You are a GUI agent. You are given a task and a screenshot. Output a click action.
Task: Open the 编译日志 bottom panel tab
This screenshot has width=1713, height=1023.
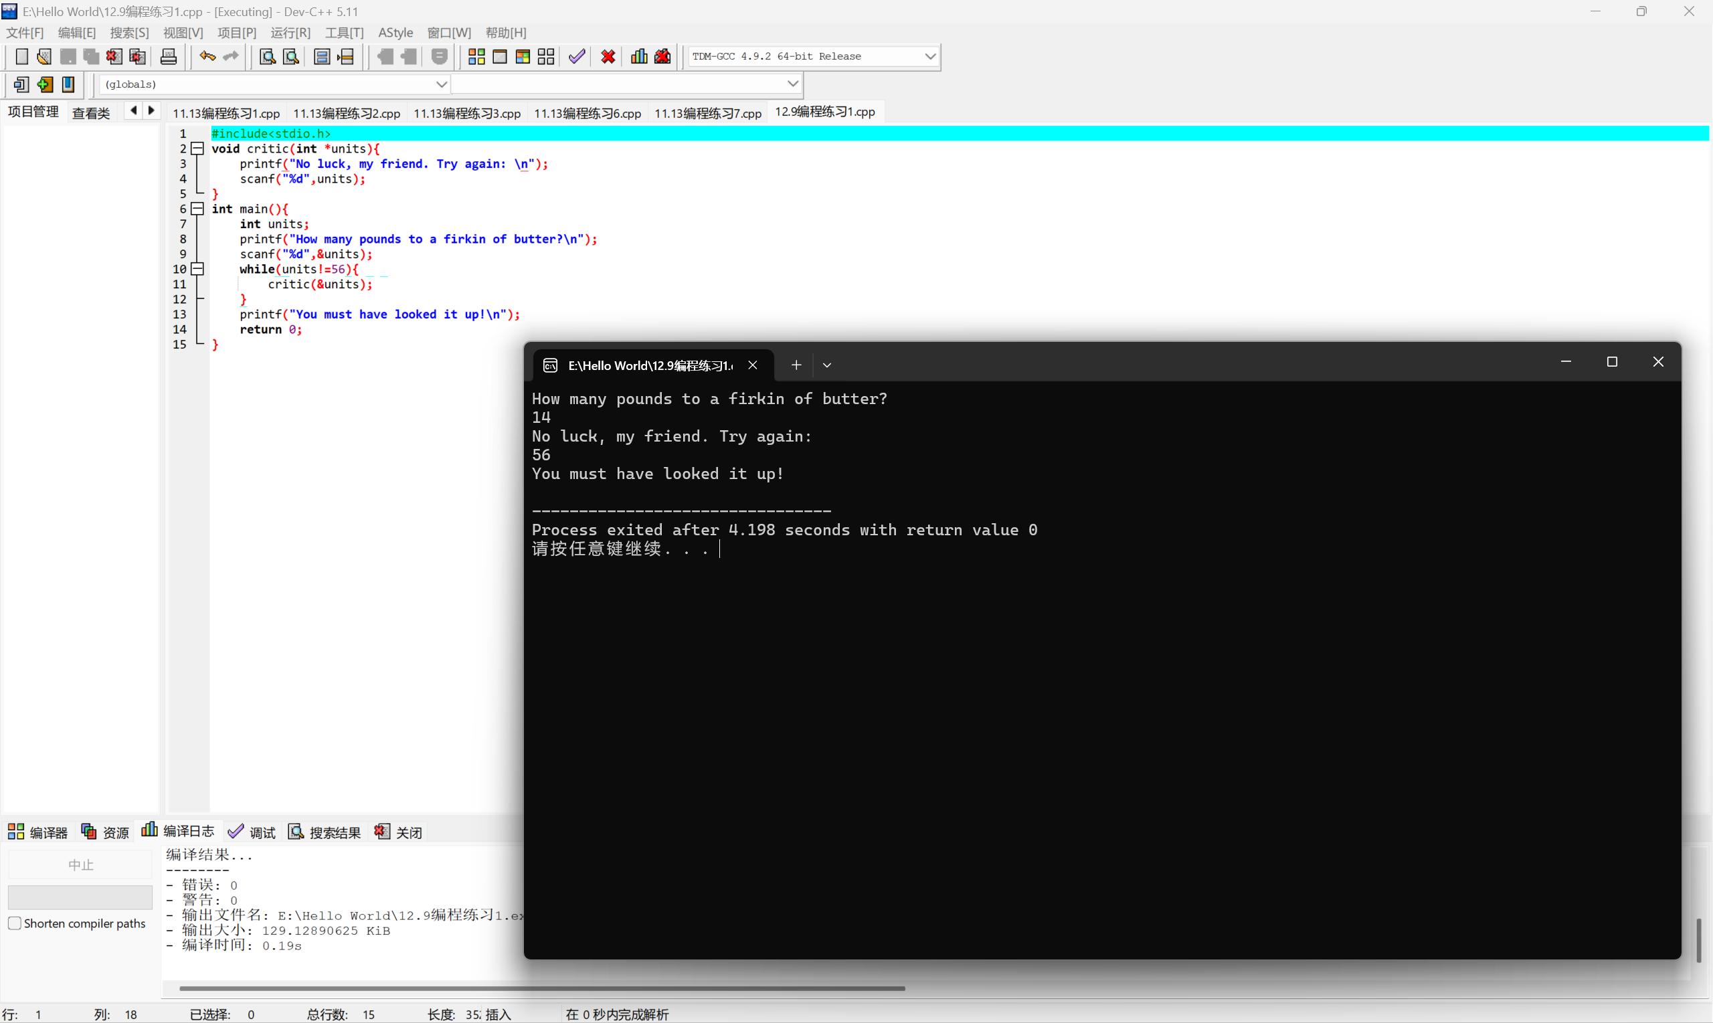point(179,832)
